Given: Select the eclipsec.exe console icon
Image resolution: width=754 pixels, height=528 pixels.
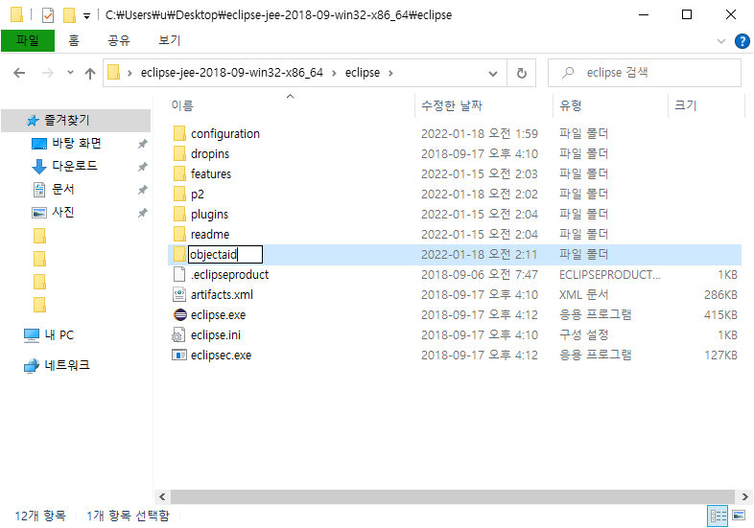Looking at the screenshot, I should (x=179, y=356).
